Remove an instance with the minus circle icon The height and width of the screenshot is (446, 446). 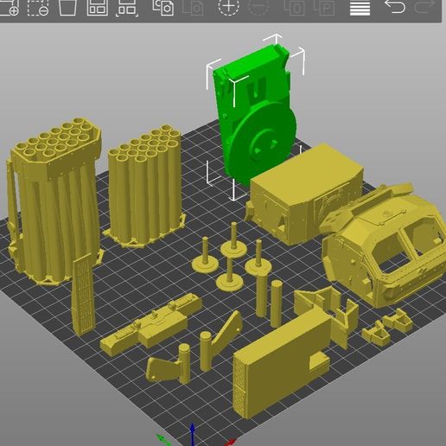pyautogui.click(x=258, y=7)
